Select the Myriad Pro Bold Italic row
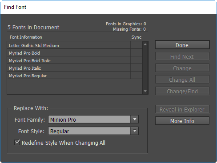Viewport: 217px width, 163px height. pyautogui.click(x=75, y=60)
